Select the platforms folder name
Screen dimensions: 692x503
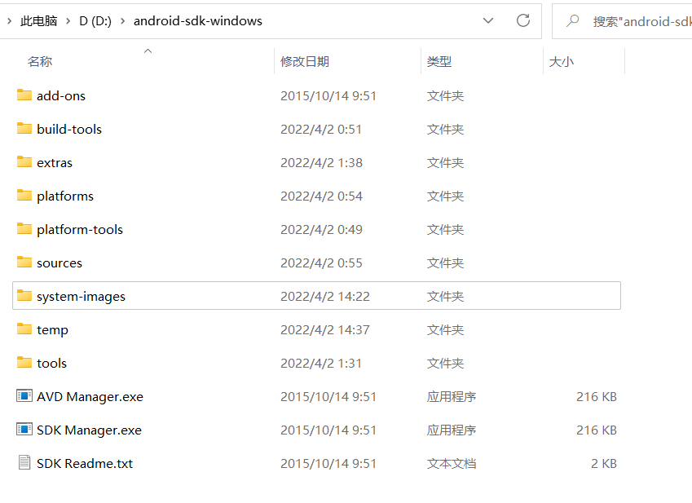click(x=65, y=196)
